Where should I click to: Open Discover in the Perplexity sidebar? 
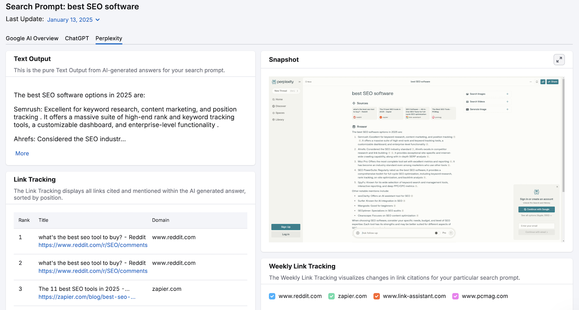[280, 106]
